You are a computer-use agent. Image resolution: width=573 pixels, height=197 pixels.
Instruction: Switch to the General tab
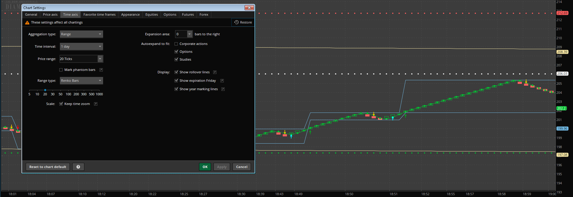(31, 14)
